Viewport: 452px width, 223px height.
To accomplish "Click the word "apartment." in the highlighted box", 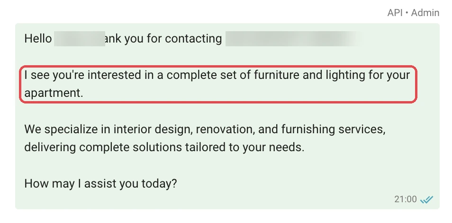I will pos(54,93).
